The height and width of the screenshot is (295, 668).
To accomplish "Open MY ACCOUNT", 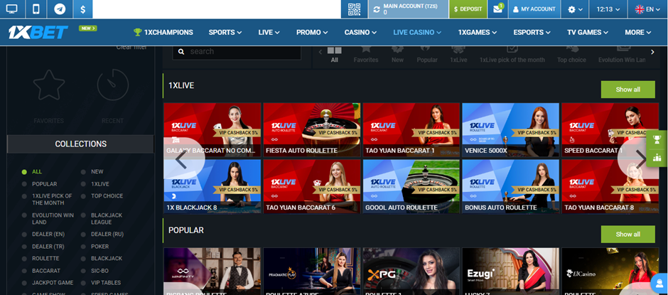I will click(x=534, y=9).
